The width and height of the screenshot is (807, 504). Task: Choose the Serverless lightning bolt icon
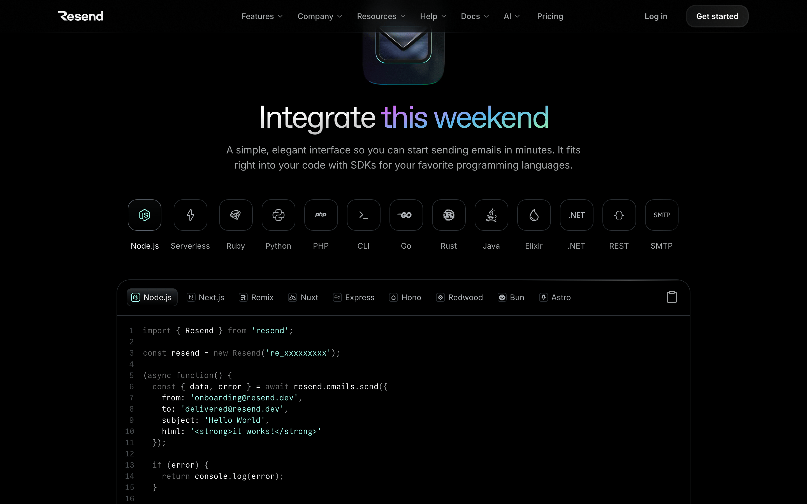coord(191,215)
